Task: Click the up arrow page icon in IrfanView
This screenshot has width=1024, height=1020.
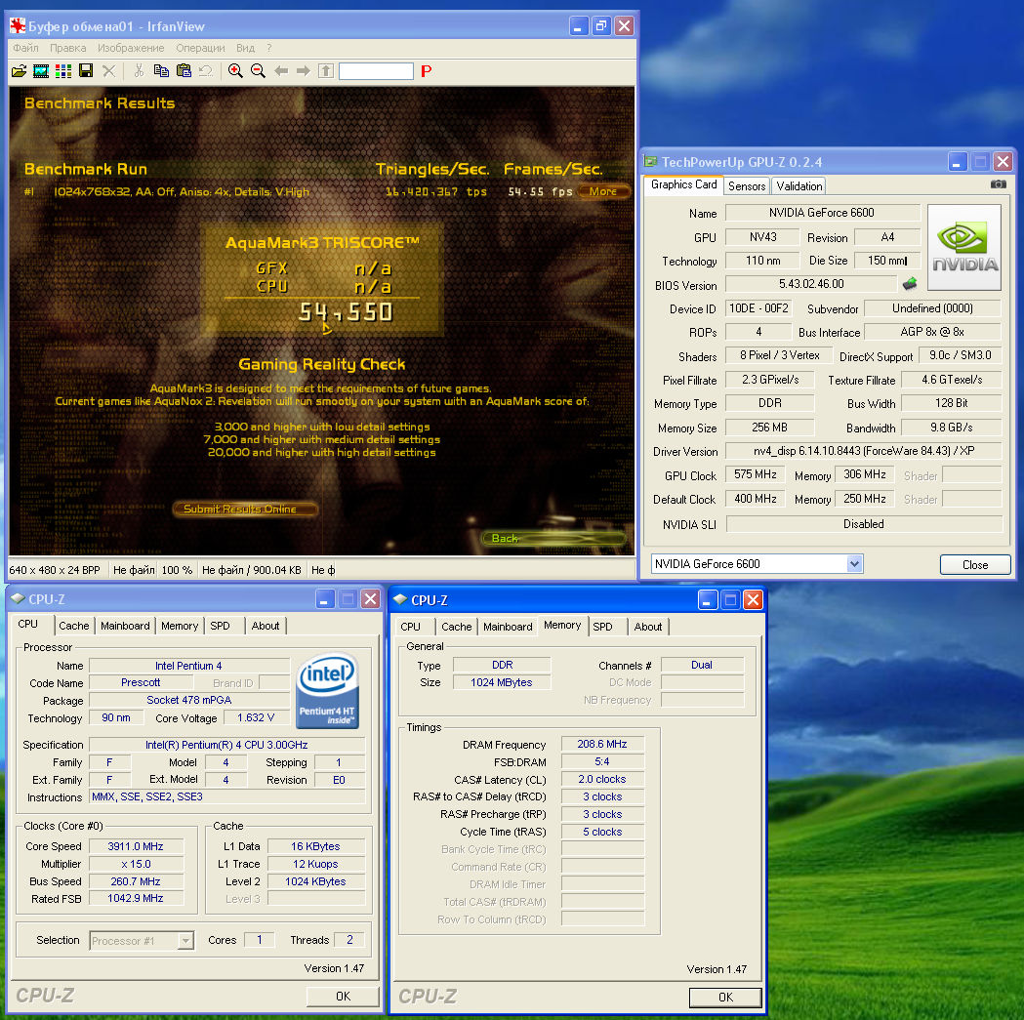Action: (x=326, y=70)
